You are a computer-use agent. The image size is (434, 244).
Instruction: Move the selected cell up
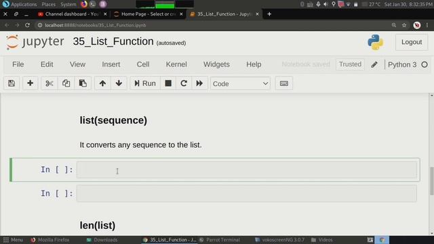[x=102, y=83]
